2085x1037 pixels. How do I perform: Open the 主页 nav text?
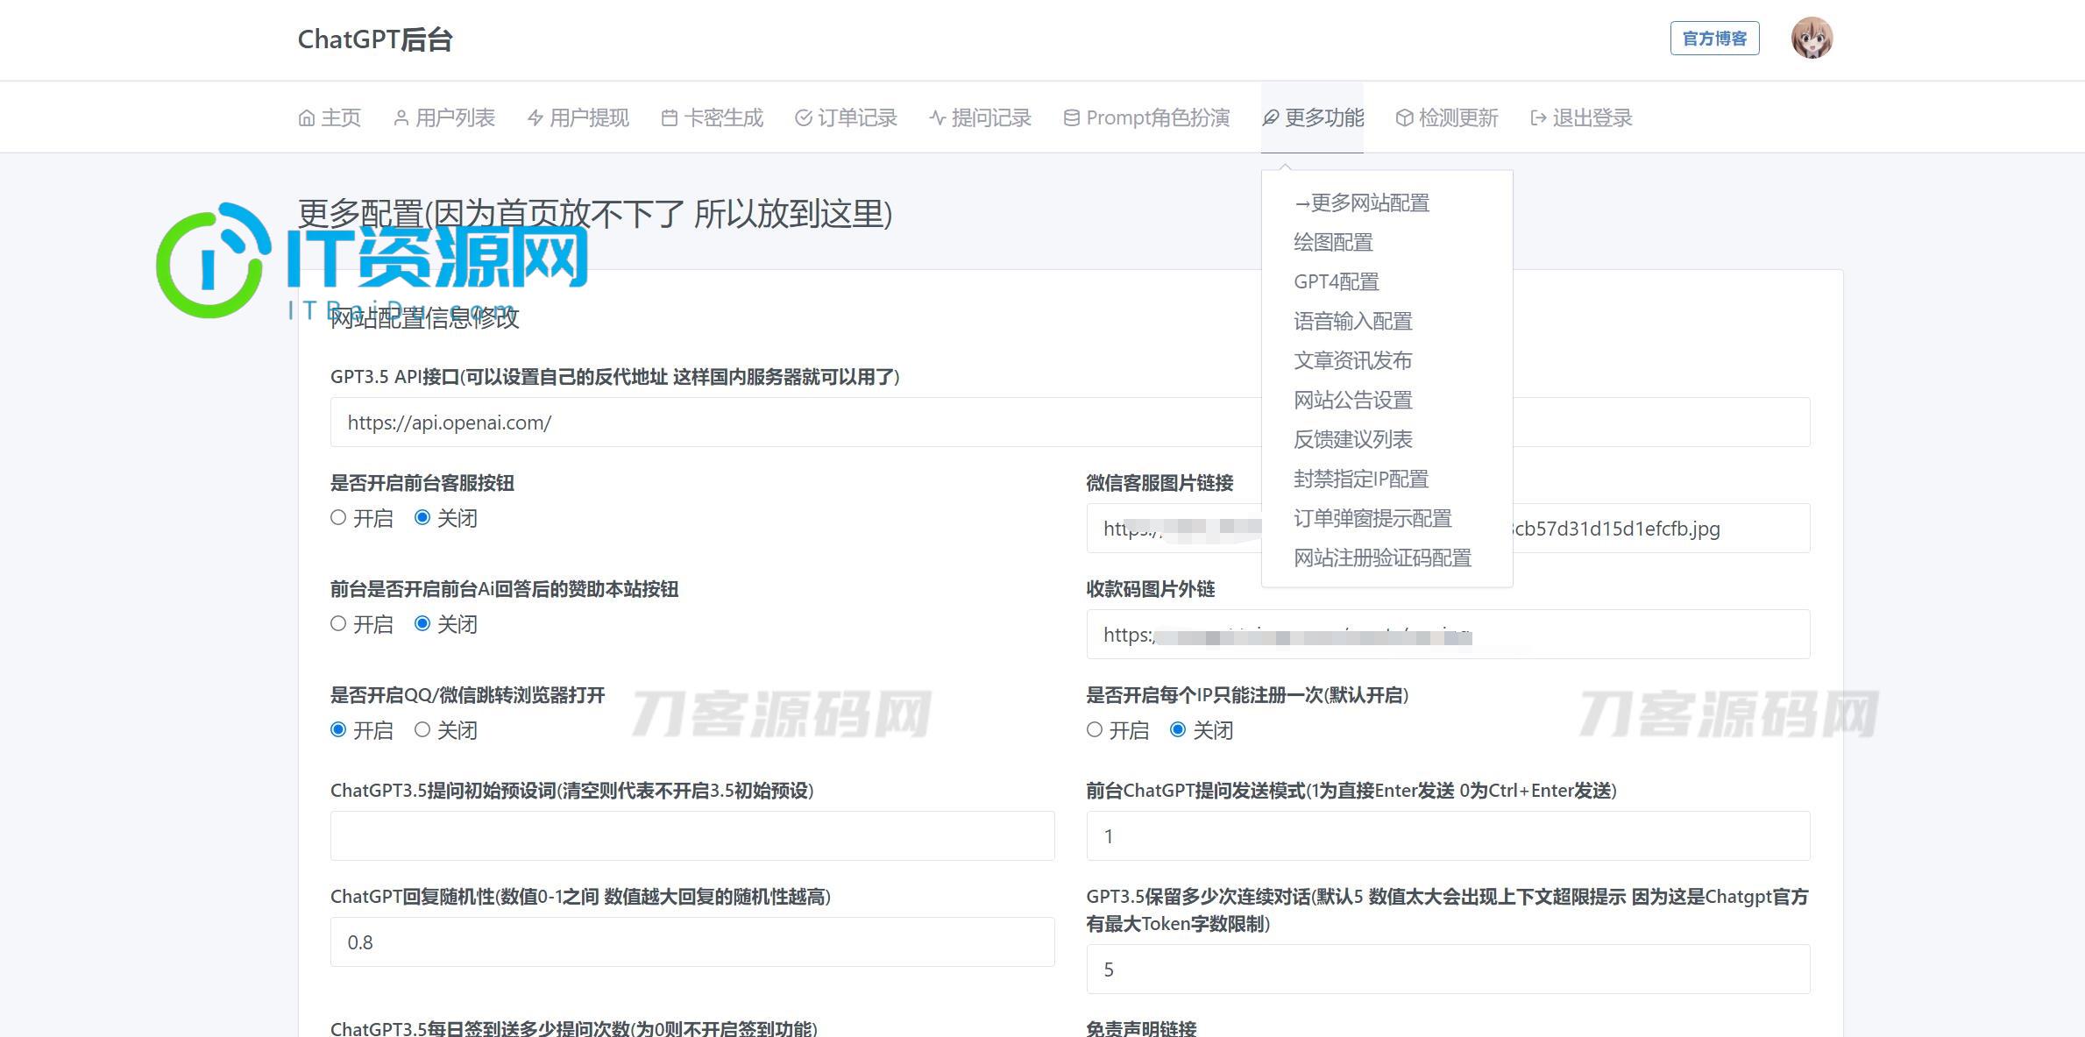tap(341, 117)
